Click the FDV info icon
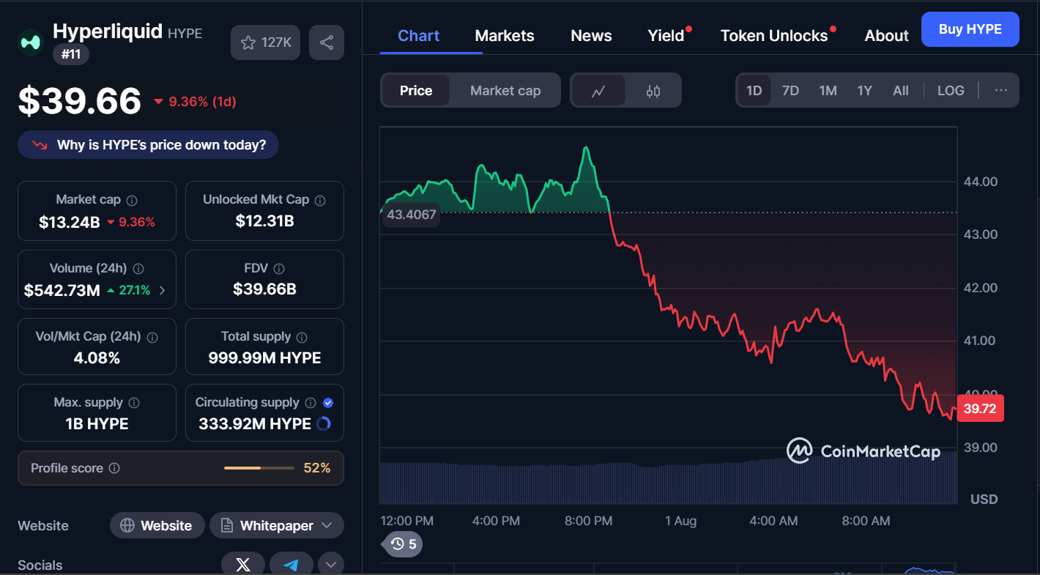 [x=279, y=269]
